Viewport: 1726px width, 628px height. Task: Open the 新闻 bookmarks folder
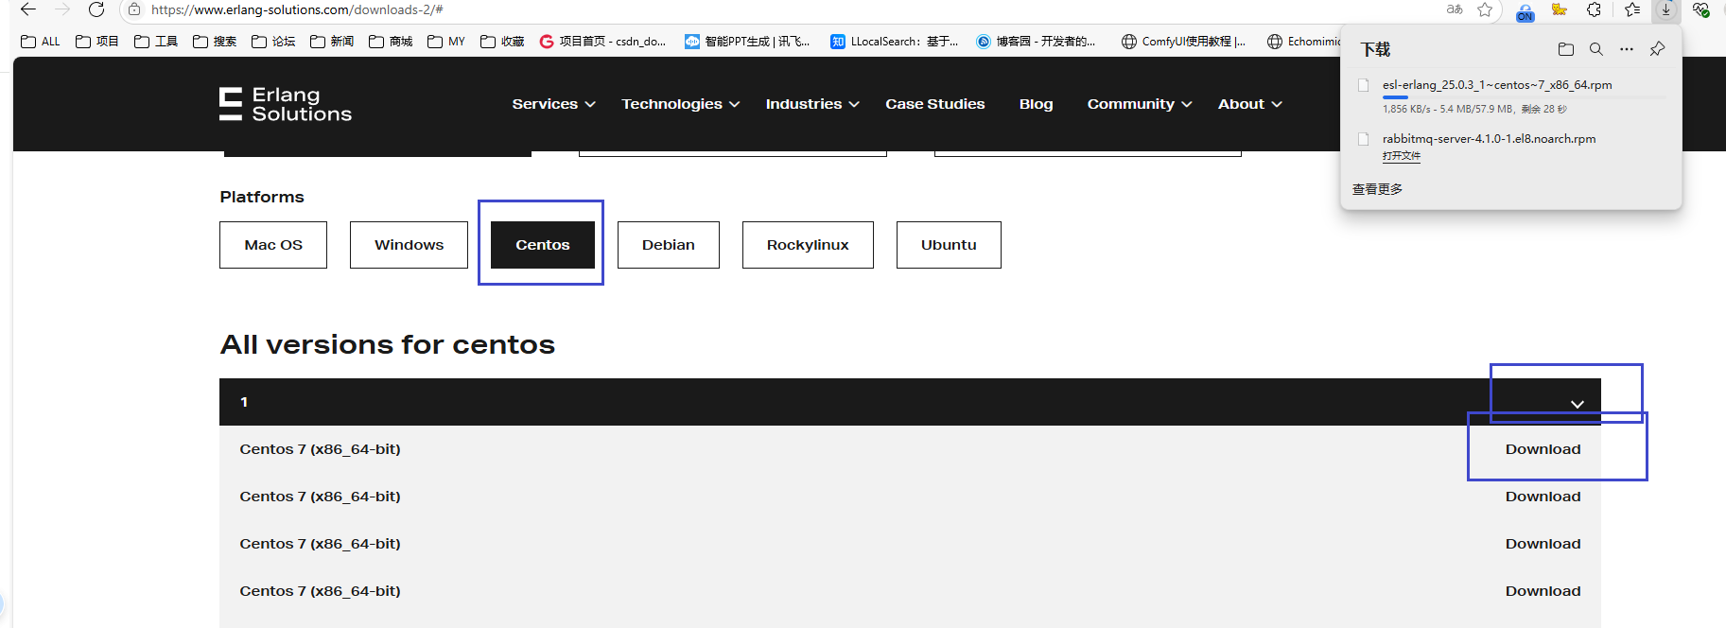pos(332,42)
